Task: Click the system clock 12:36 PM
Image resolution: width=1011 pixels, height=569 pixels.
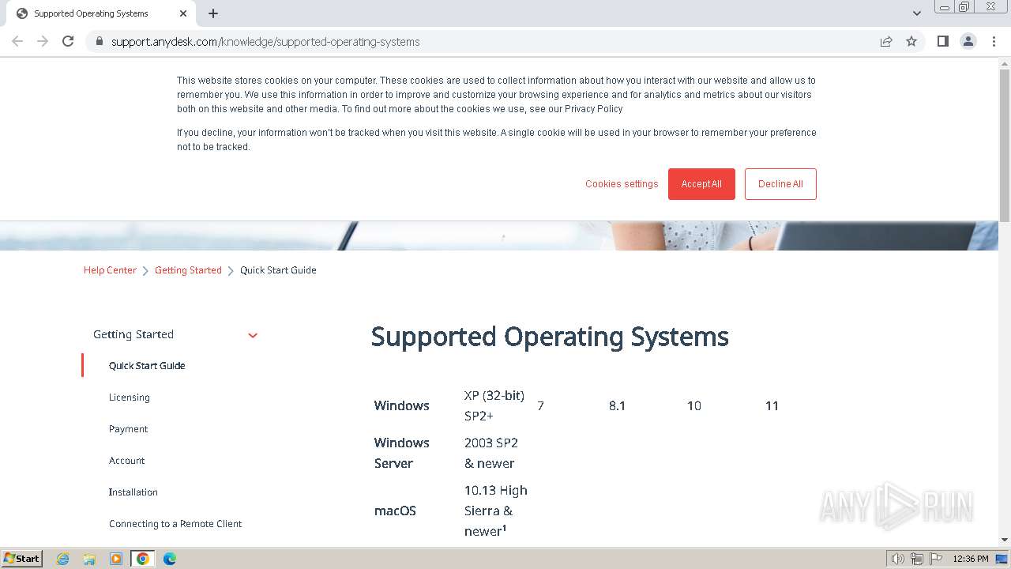Action: tap(971, 559)
